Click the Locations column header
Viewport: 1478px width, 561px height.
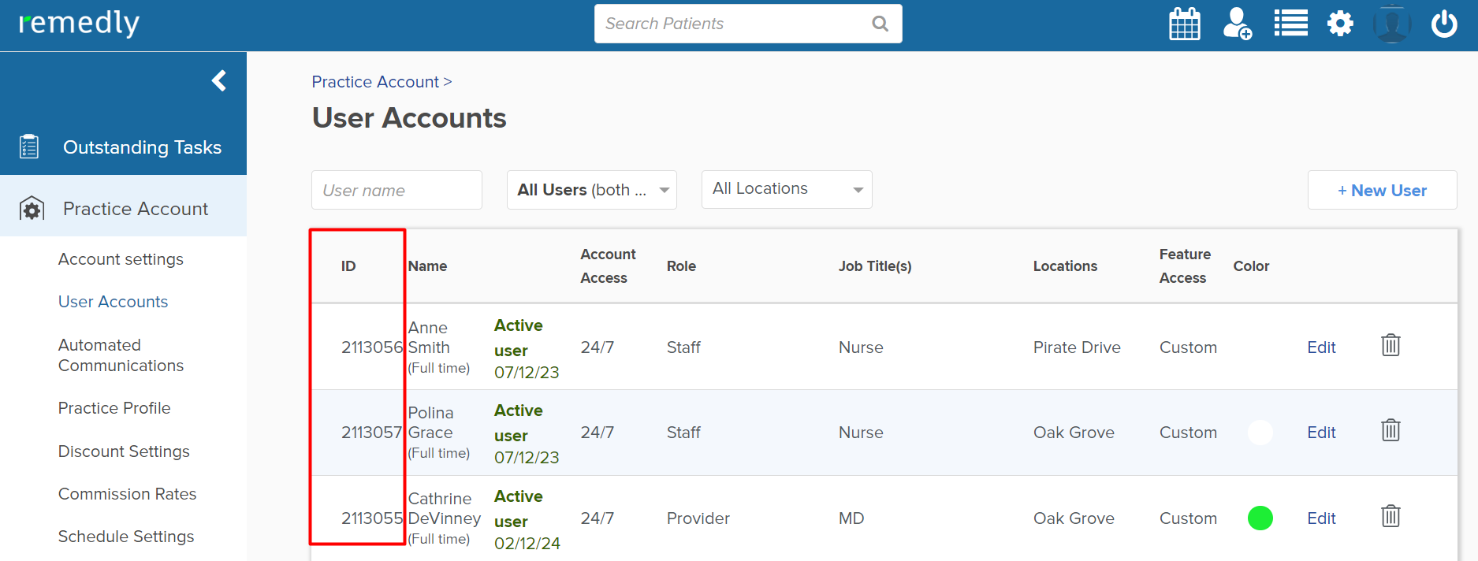pyautogui.click(x=1065, y=266)
